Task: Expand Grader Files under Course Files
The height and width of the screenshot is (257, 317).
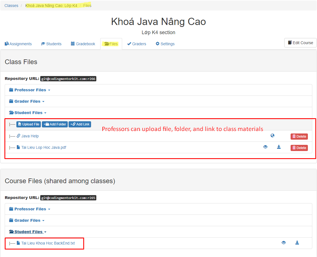Action: (27, 220)
